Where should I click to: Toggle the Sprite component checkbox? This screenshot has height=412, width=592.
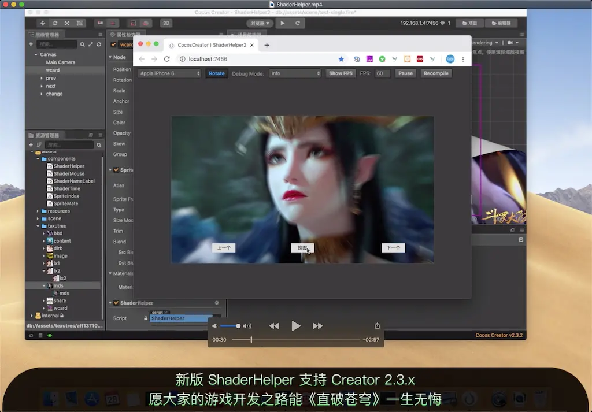click(x=116, y=170)
